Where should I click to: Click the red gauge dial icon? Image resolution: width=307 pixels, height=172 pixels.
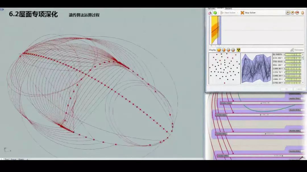[297, 13]
